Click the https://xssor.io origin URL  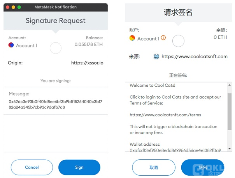pyautogui.click(x=87, y=63)
